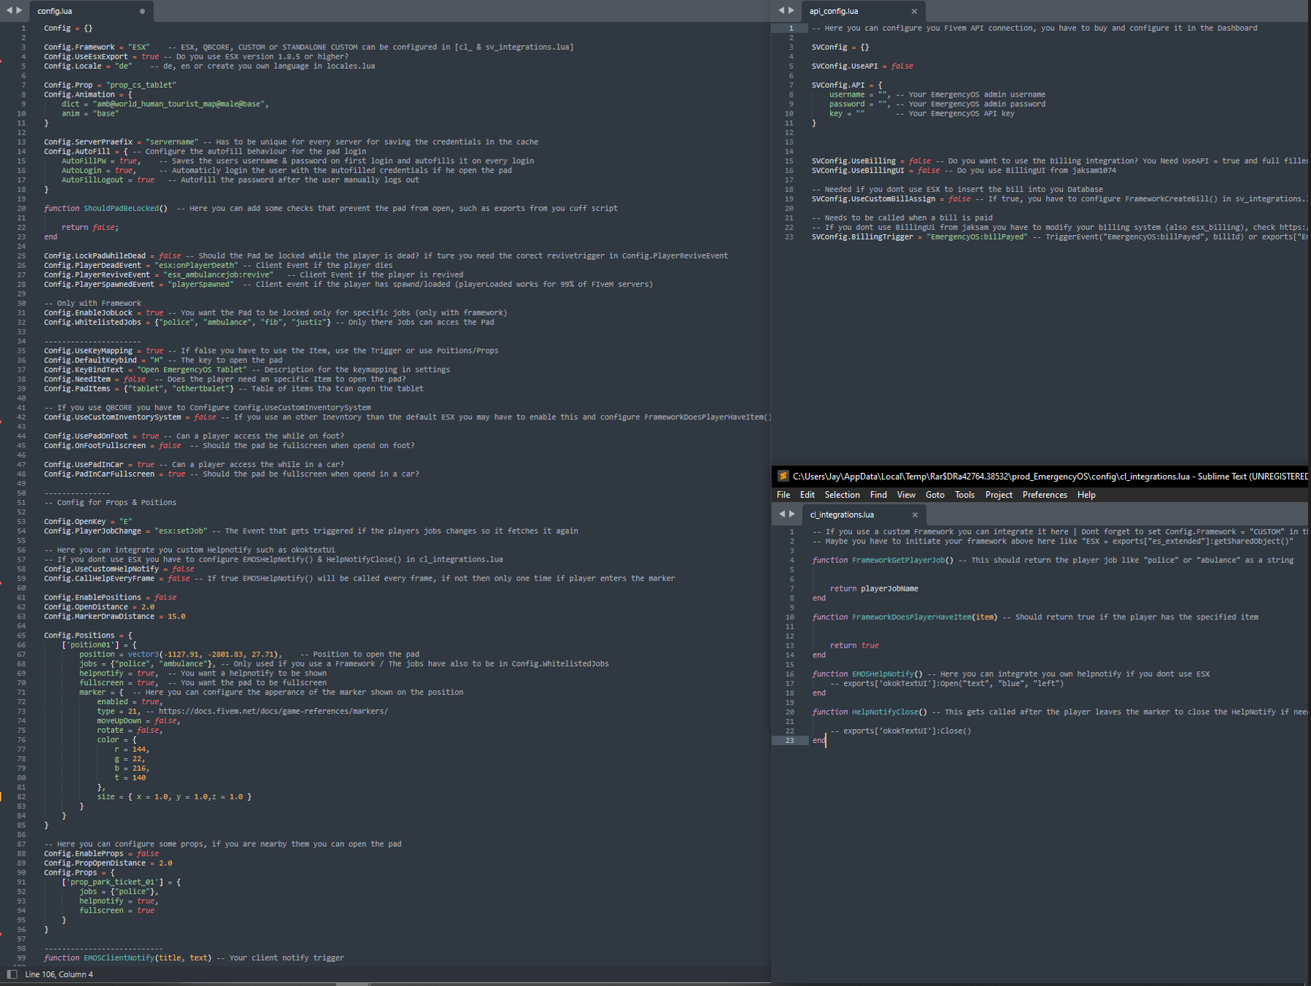Toggle the side bar icon in status bar
This screenshot has width=1311, height=986.
12,974
